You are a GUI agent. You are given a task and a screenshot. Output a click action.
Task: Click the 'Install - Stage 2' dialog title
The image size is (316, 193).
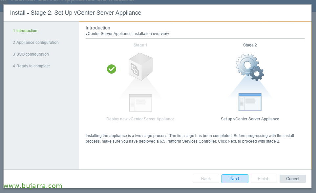click(75, 13)
